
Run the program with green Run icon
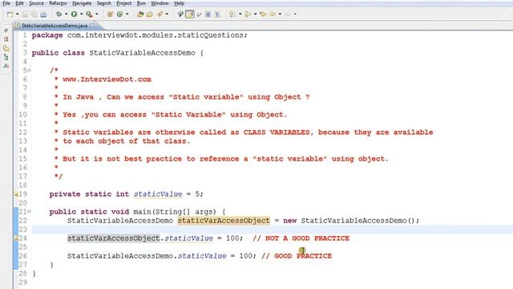tap(74, 14)
